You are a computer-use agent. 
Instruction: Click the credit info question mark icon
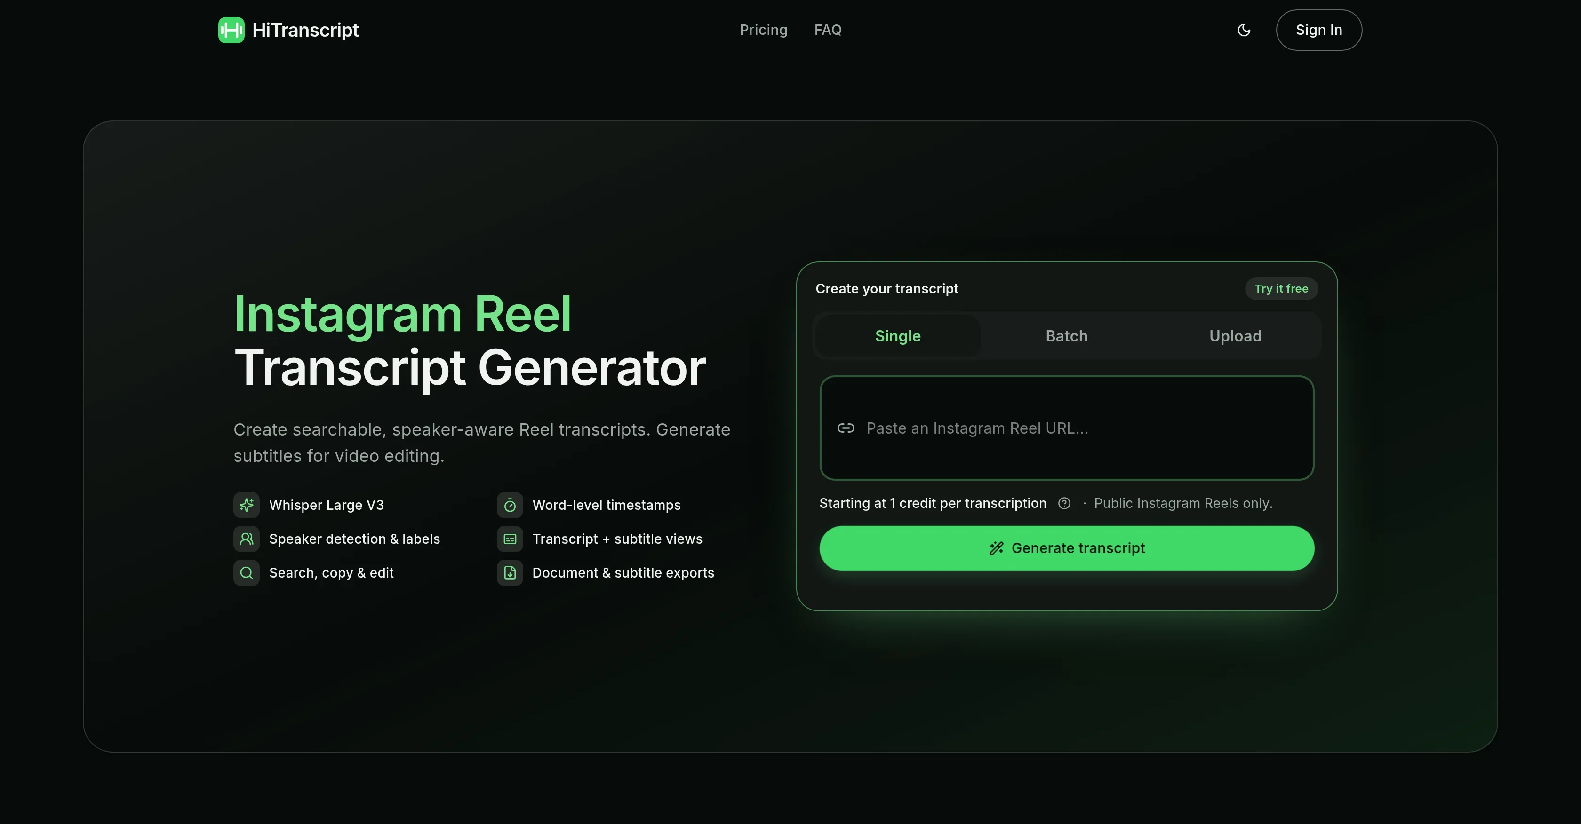point(1064,504)
